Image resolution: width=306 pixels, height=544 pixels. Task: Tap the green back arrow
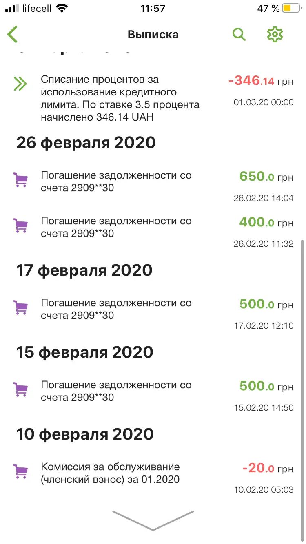pos(13,34)
